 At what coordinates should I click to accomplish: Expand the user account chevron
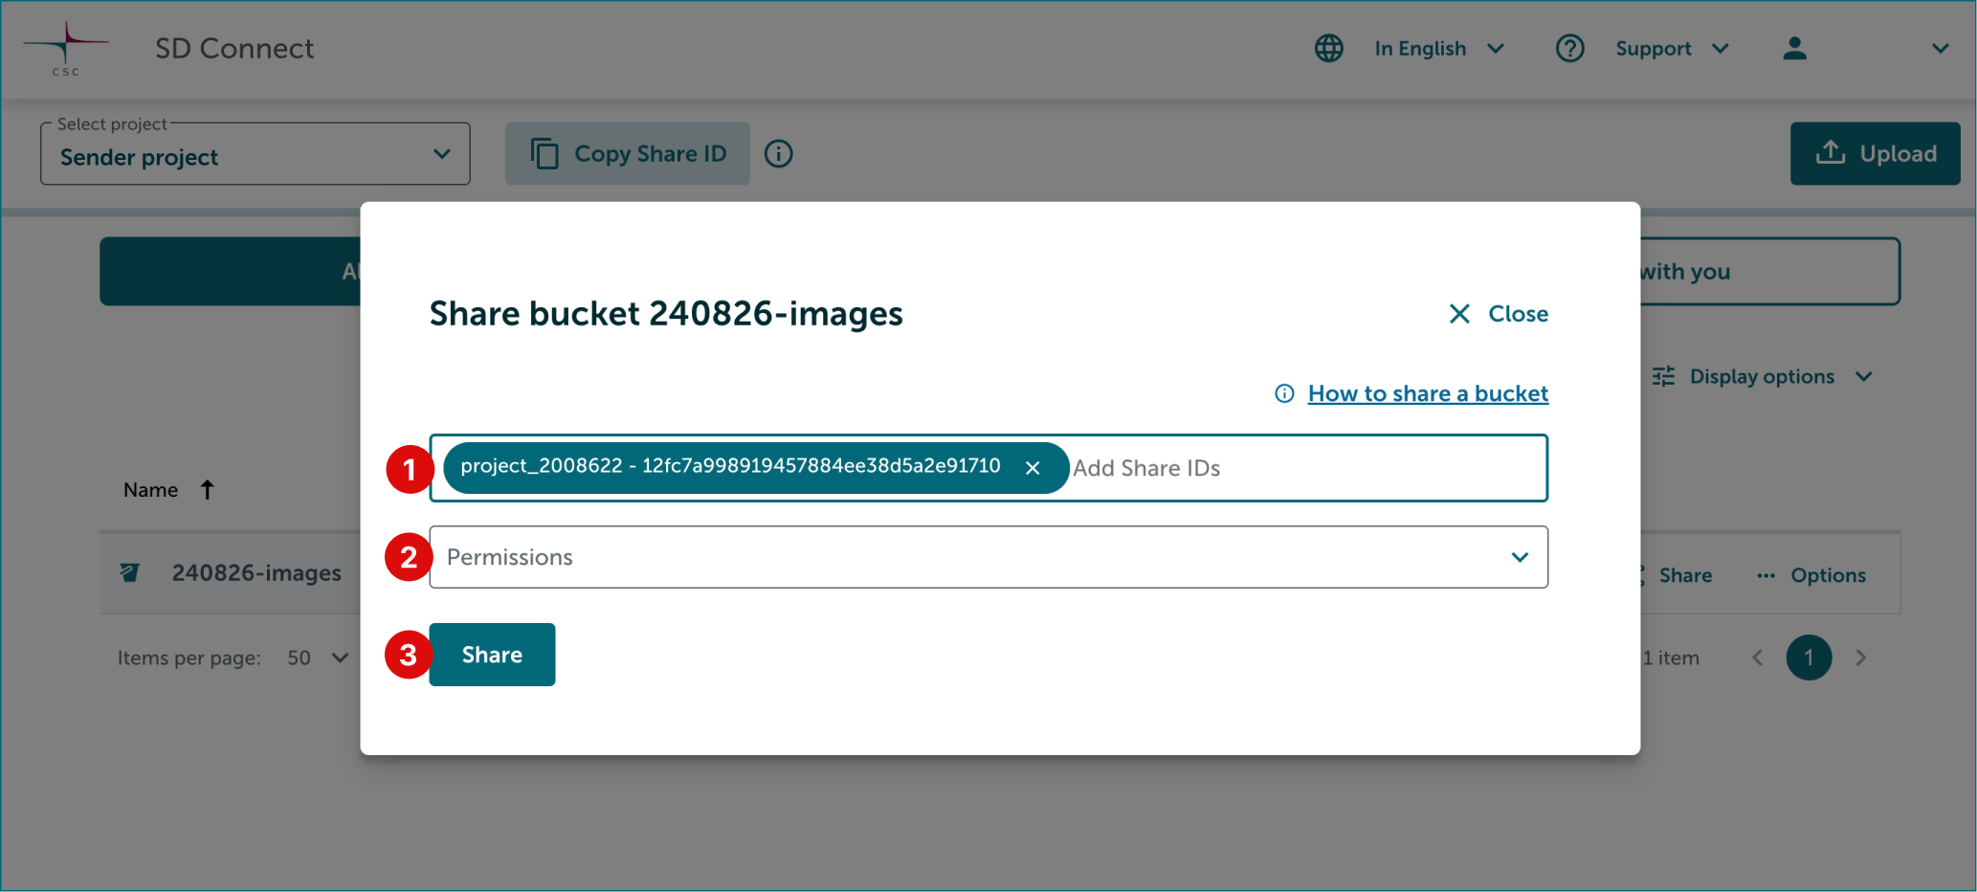coord(1940,48)
